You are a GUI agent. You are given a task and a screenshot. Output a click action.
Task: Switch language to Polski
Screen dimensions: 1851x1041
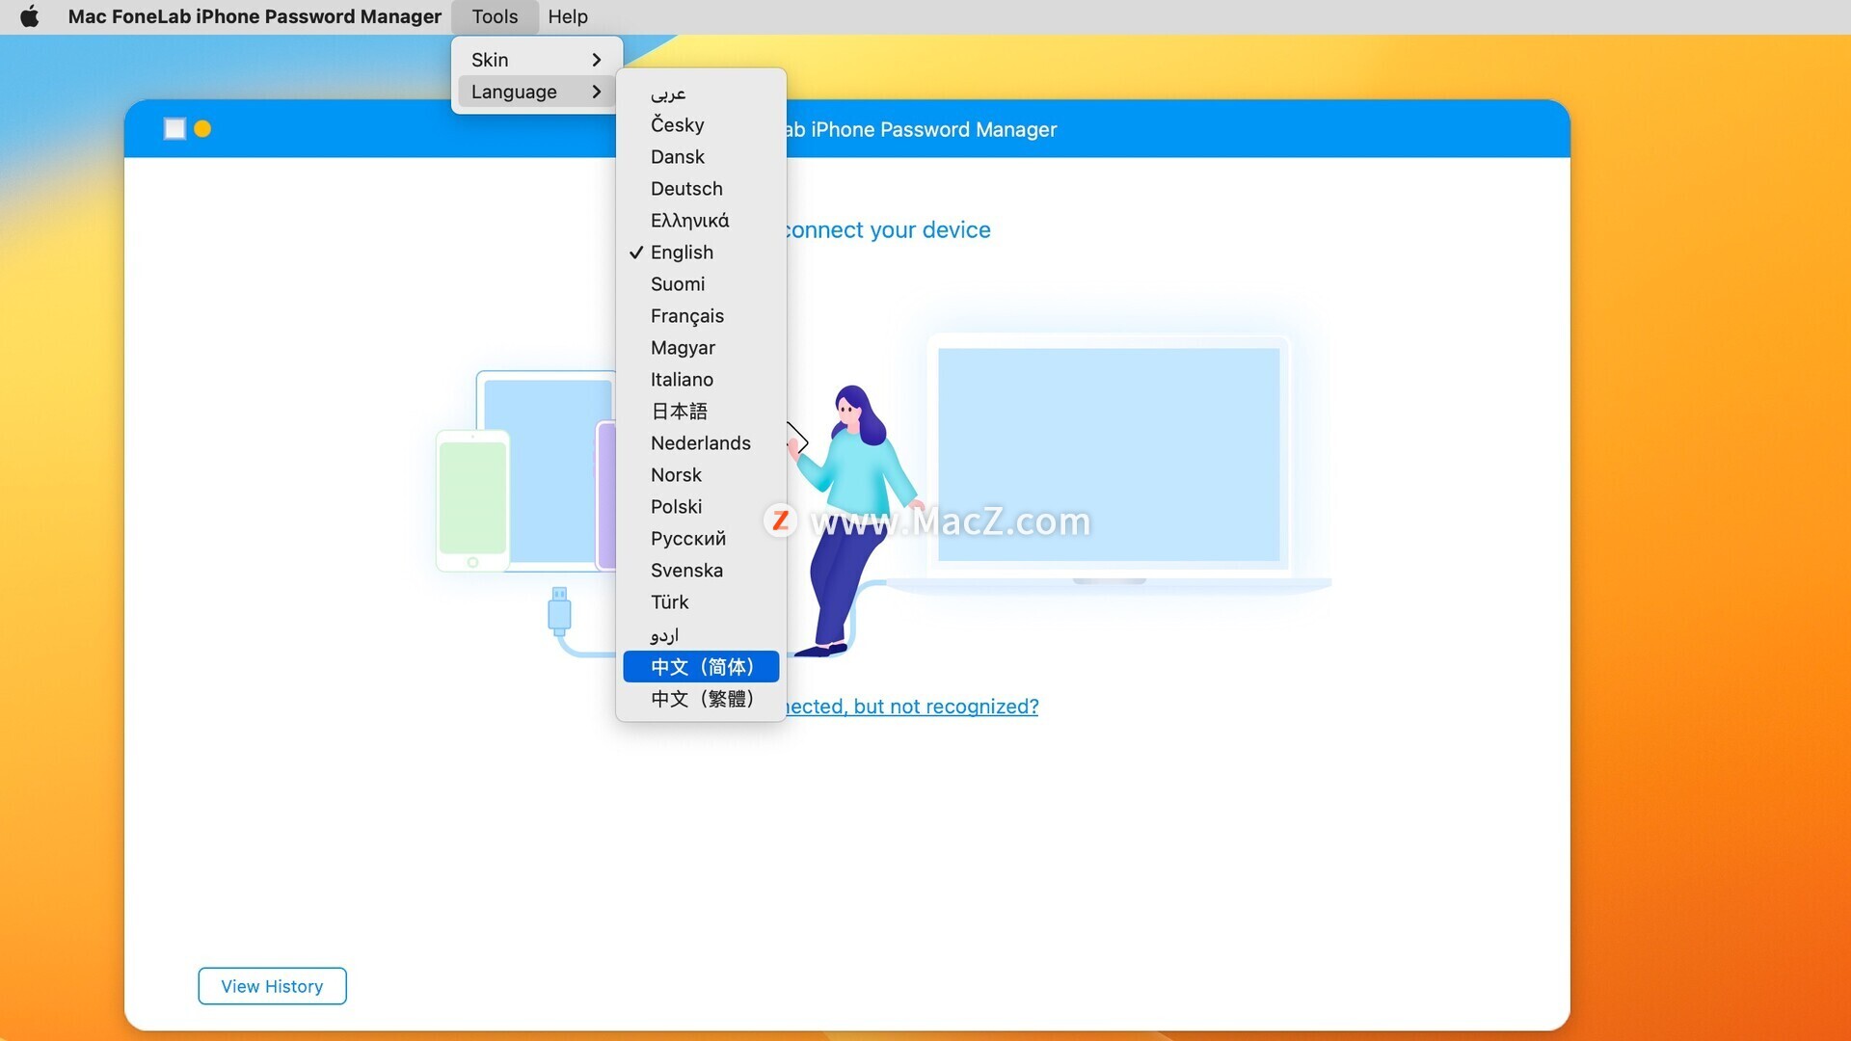pos(701,506)
